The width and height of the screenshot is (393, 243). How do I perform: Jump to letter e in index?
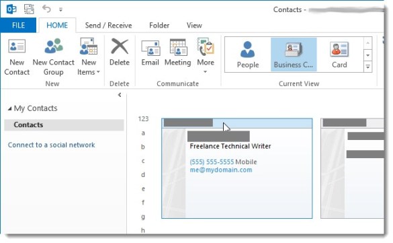point(143,188)
